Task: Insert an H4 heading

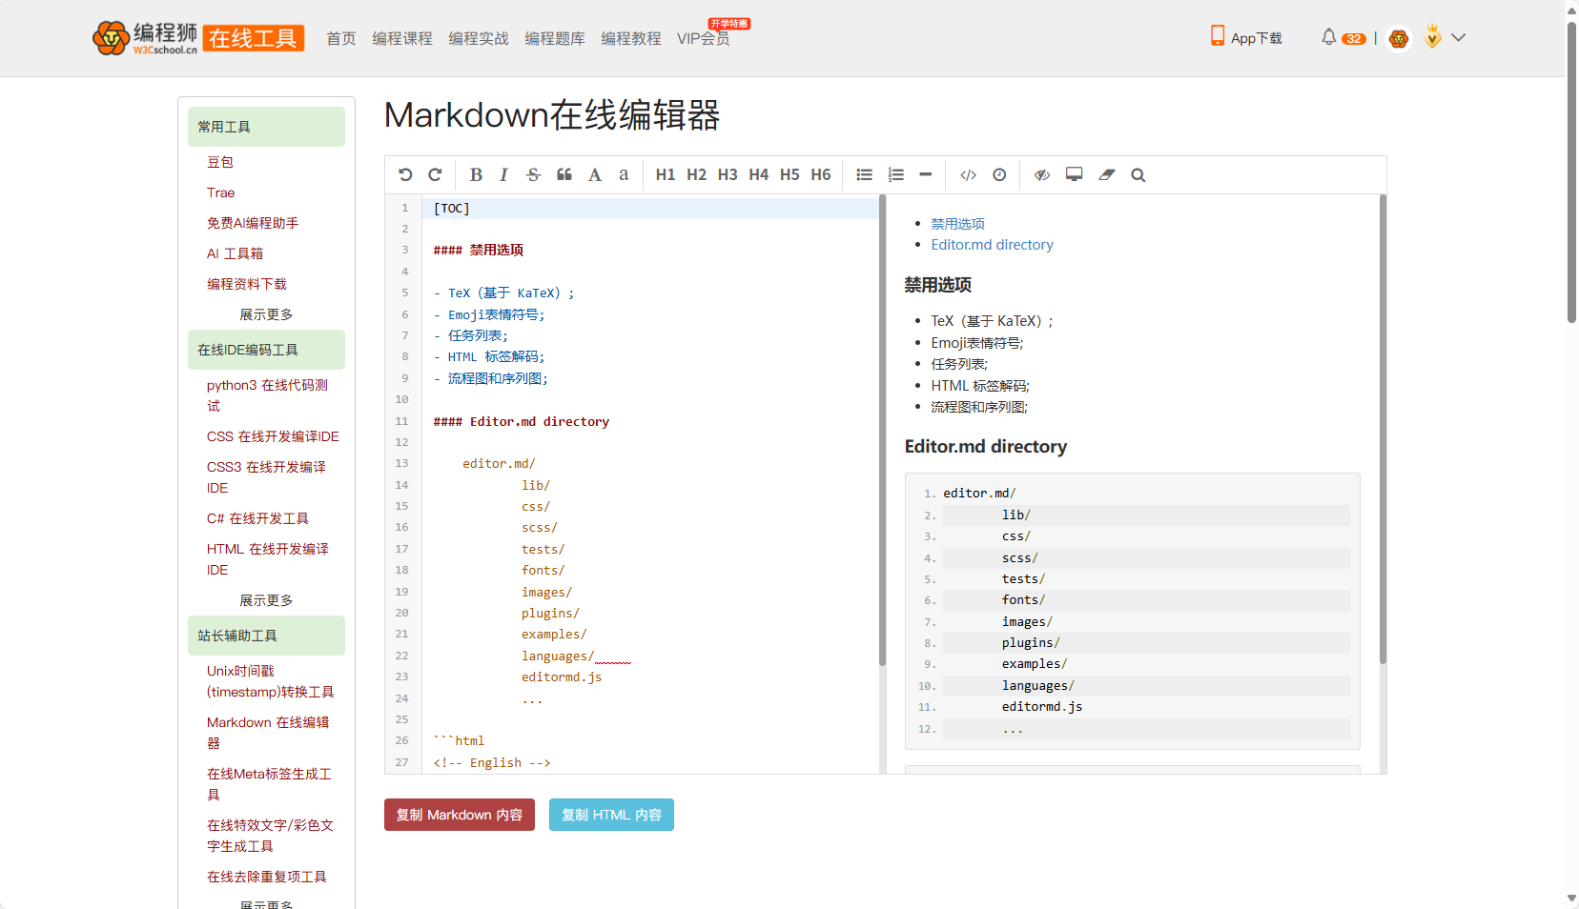Action: (759, 174)
